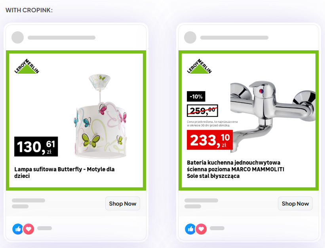This screenshot has height=248, width=325.
Task: Click the grey profile avatar on left card
Action: pos(18,38)
